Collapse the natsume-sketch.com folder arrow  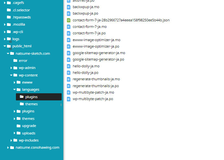pos(8,53)
